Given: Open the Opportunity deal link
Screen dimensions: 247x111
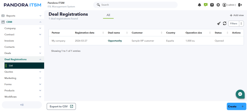Looking at the screenshot, I should 115,41.
